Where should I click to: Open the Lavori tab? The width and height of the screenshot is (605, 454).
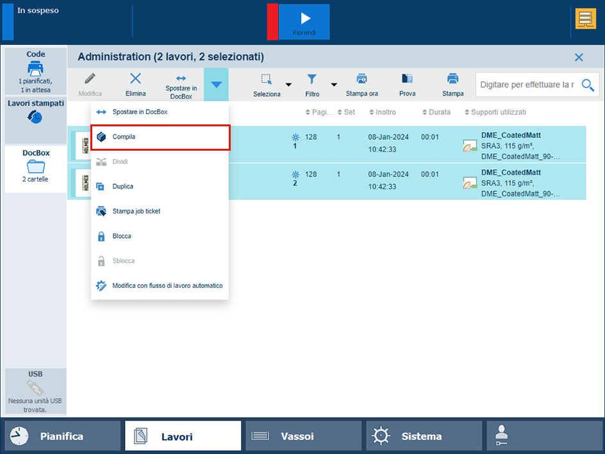click(183, 436)
